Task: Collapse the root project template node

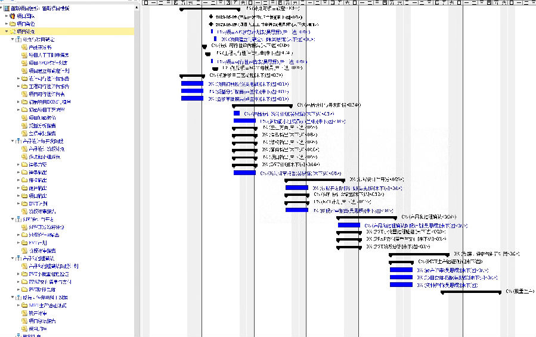Action: pos(1,8)
